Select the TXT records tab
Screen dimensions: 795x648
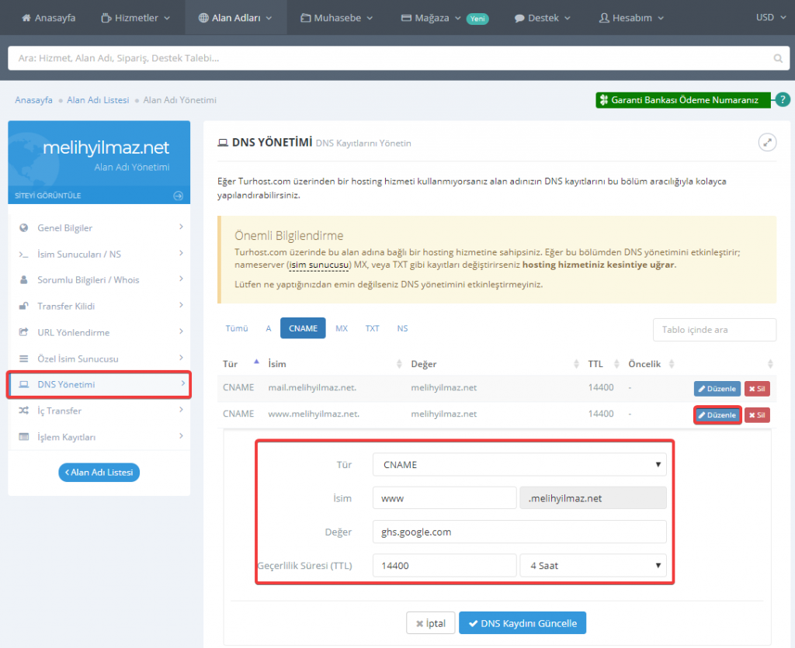click(373, 328)
